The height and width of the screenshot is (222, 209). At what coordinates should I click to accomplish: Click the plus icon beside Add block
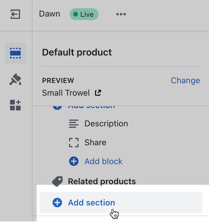click(x=74, y=161)
